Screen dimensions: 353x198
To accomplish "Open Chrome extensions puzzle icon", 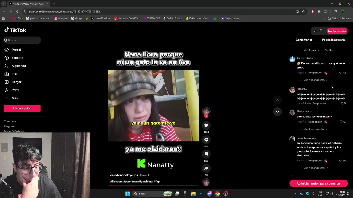I will (x=326, y=12).
